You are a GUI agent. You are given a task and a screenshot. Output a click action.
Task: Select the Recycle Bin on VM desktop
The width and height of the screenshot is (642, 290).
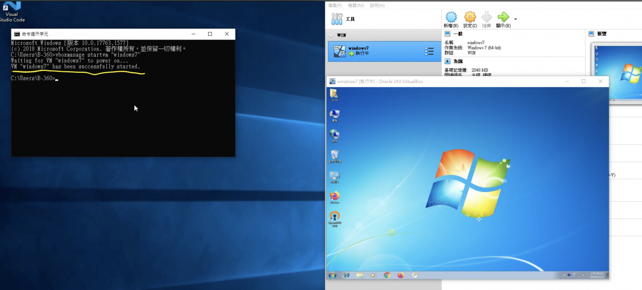[x=335, y=157]
